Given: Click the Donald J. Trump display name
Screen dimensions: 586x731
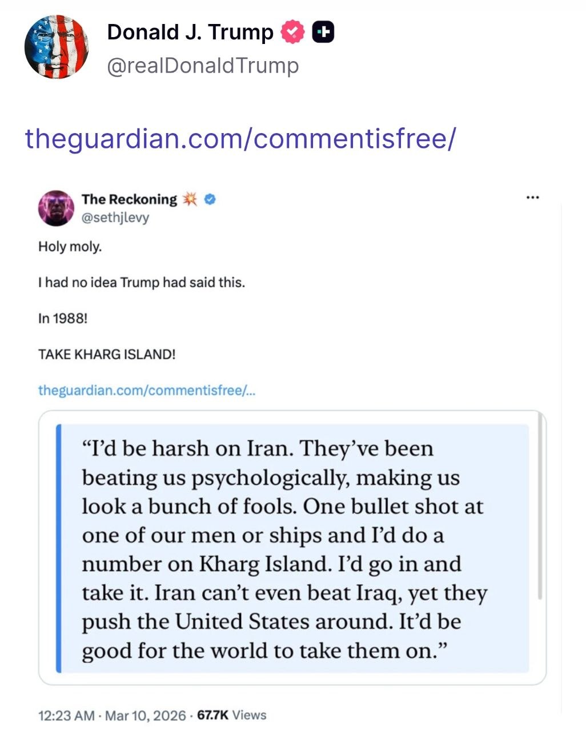Looking at the screenshot, I should (190, 32).
